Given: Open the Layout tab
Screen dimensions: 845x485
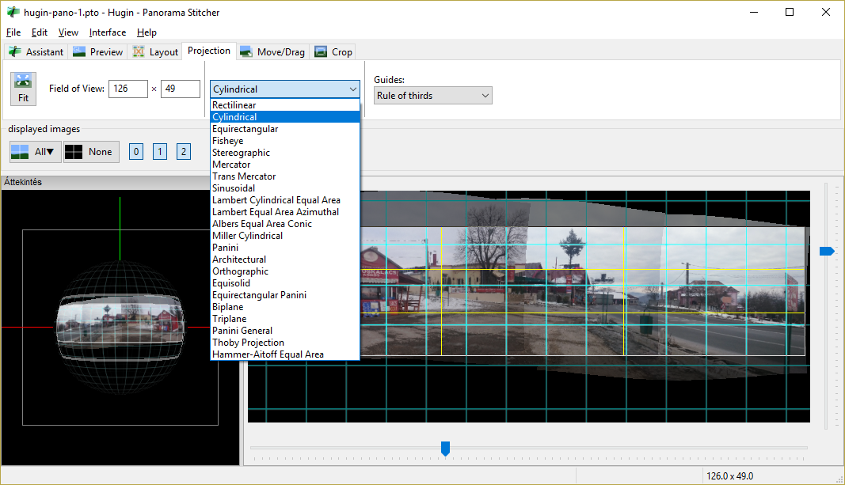Looking at the screenshot, I should (x=155, y=52).
